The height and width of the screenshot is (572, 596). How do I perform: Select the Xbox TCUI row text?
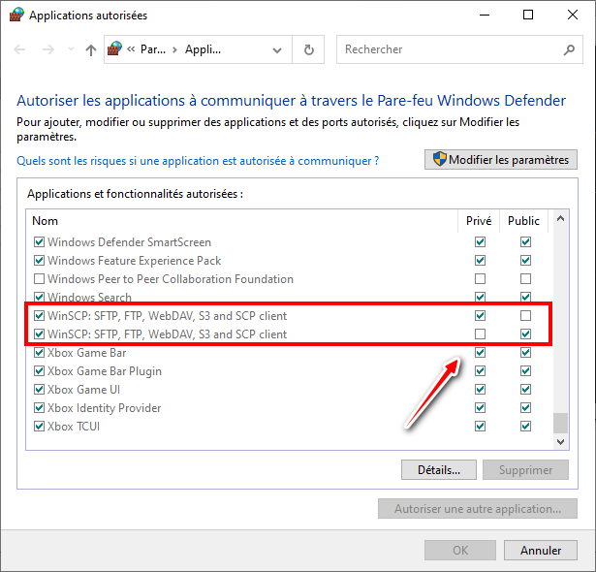[x=74, y=427]
